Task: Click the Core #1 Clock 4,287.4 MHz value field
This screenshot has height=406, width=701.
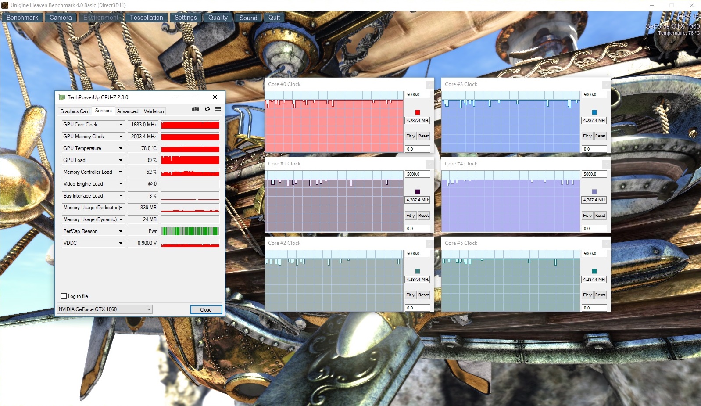Action: [x=418, y=200]
